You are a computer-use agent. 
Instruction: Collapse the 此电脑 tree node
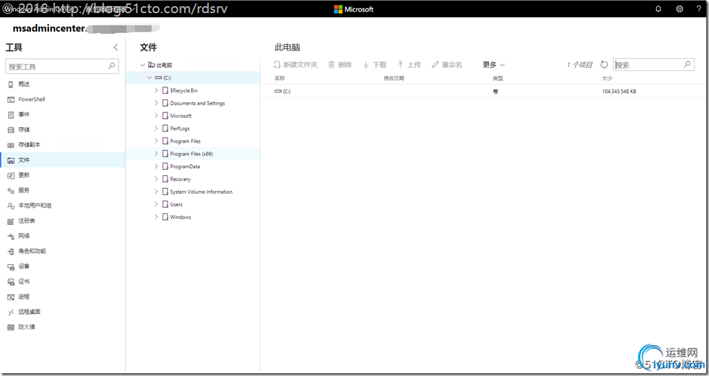pos(143,65)
